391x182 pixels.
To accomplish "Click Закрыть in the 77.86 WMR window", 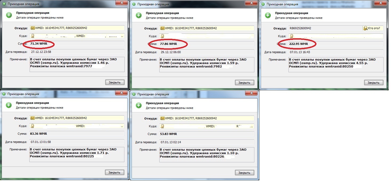I will pyautogui.click(x=245, y=83).
